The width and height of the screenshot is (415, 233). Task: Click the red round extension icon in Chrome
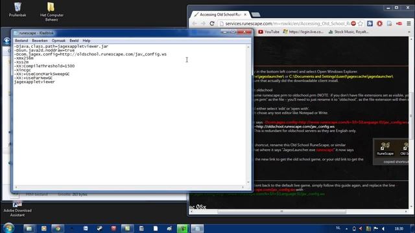point(379,23)
